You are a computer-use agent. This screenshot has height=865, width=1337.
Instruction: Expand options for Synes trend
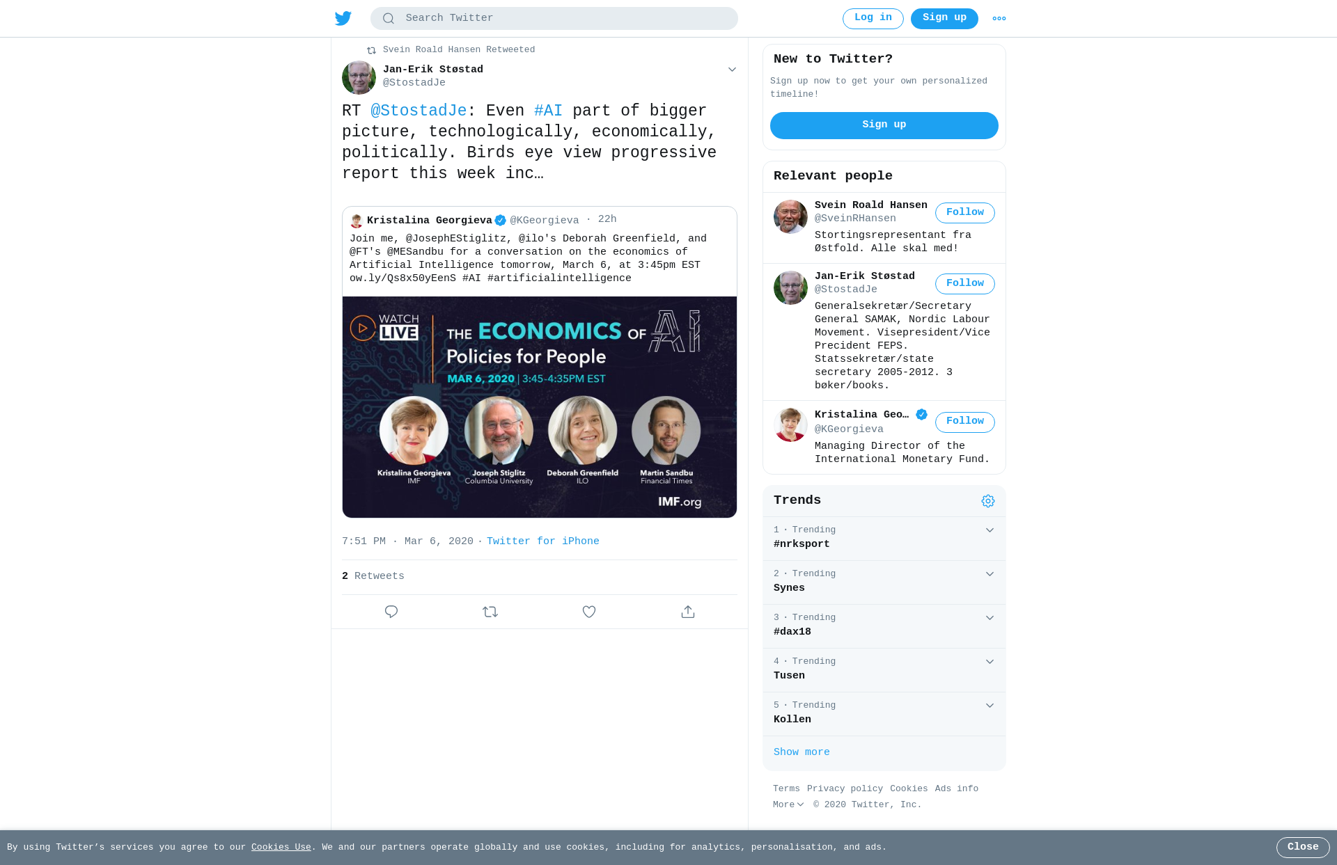tap(990, 574)
